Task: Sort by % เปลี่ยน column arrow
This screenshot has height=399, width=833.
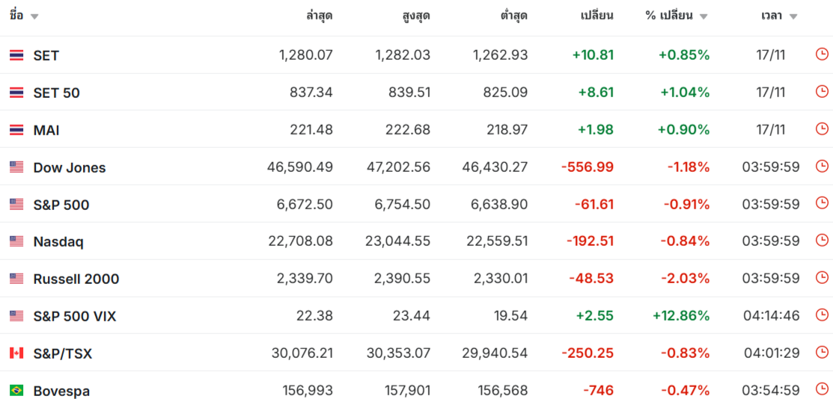Action: 704,16
